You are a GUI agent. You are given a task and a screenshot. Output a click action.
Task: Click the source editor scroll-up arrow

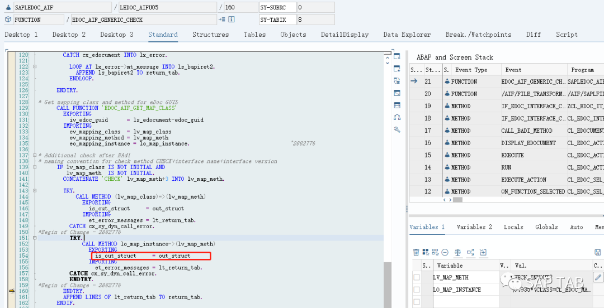click(387, 56)
